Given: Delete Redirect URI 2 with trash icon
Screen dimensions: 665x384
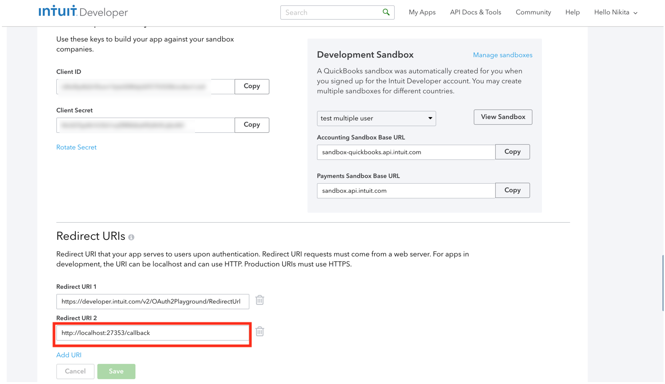Looking at the screenshot, I should point(260,332).
